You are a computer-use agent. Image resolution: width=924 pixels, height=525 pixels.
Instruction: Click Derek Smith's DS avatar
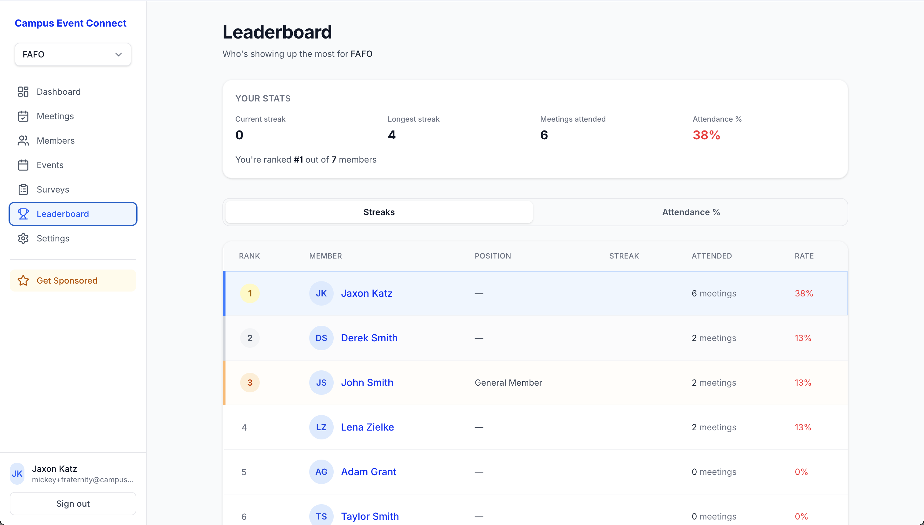(x=321, y=338)
